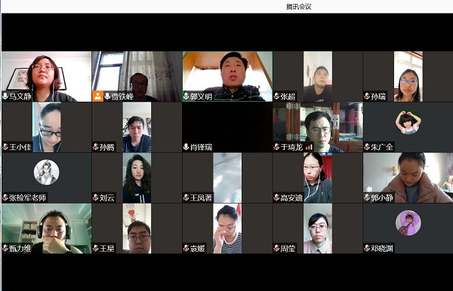This screenshot has width=453, height=291.
Task: Click the muted mic icon beside 袁媛
Action: 186,248
